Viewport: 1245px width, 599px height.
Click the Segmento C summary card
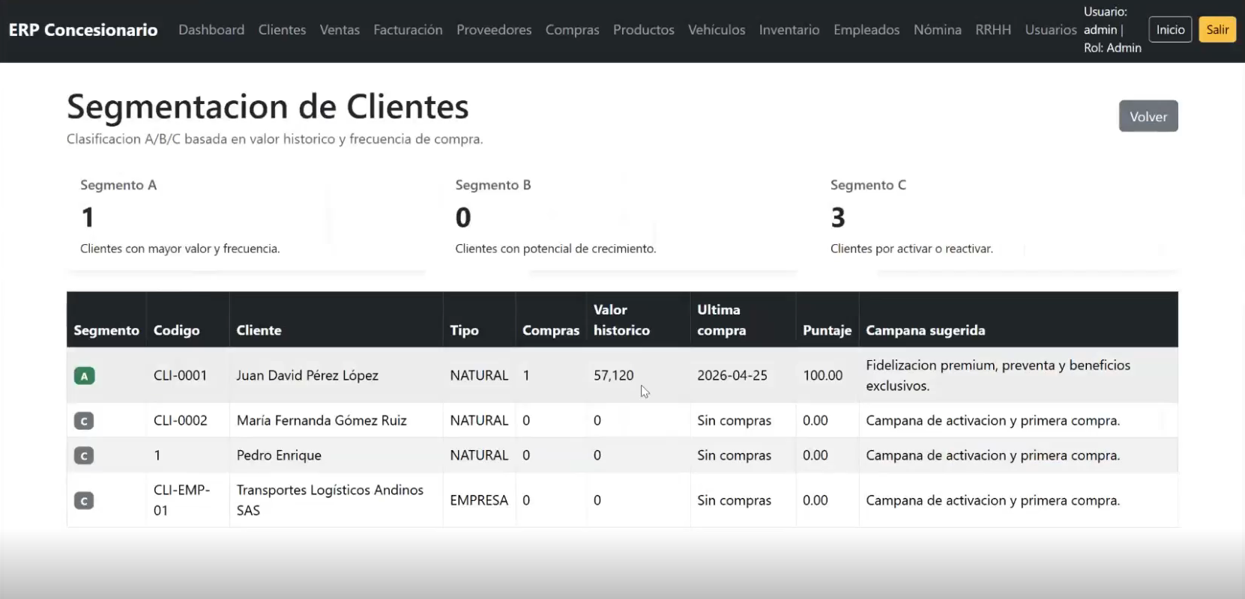(997, 219)
